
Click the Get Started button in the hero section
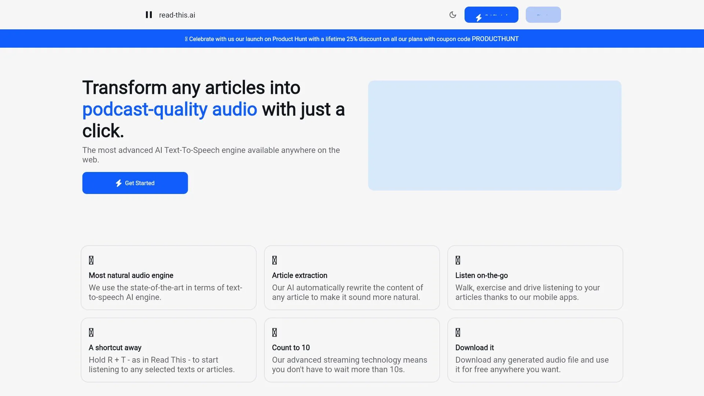(x=135, y=183)
